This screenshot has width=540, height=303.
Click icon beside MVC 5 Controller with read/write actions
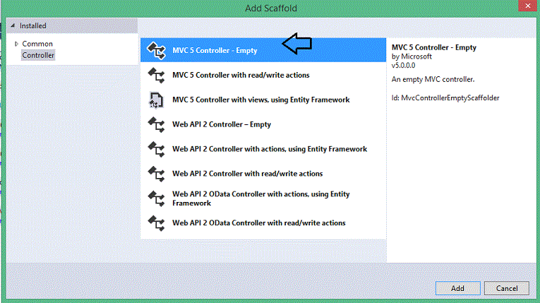click(156, 75)
